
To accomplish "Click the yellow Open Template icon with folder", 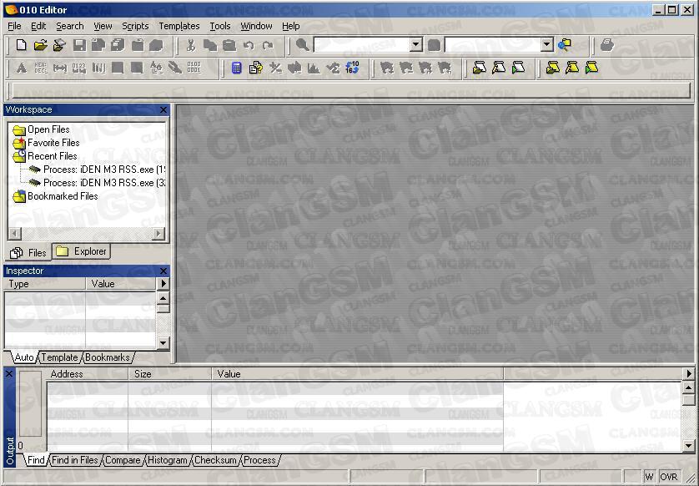I will [x=553, y=68].
